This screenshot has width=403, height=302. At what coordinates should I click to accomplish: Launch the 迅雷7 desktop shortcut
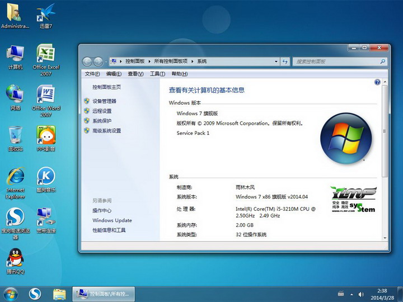pos(46,16)
